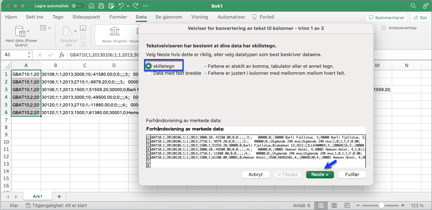
Task: Click the add new sheet plus icon
Action: 59,197
